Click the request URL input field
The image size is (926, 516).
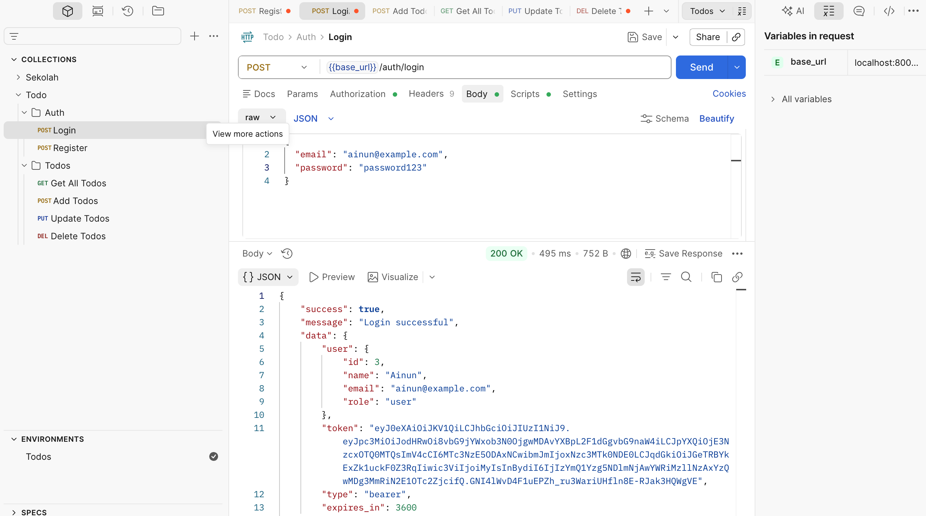[495, 67]
